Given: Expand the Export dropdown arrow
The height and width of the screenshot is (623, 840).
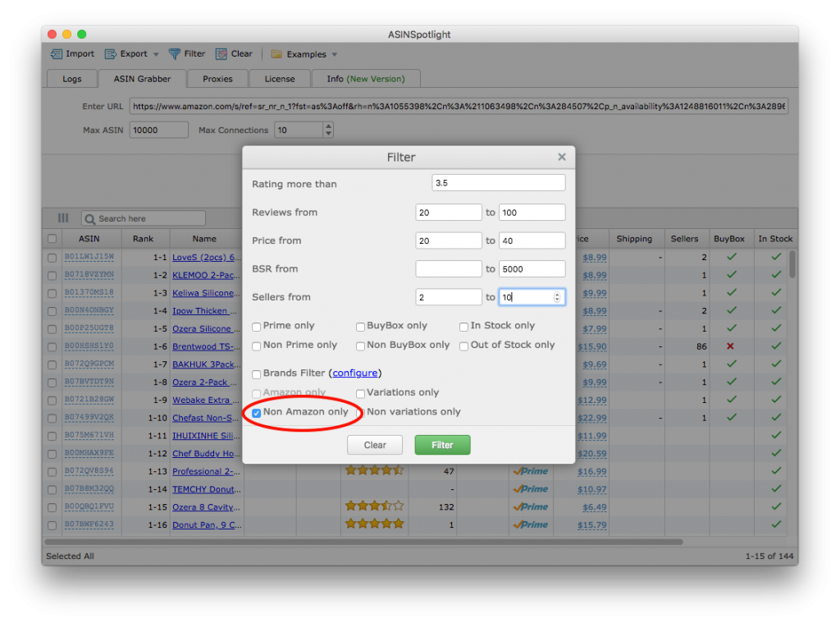Looking at the screenshot, I should (x=157, y=54).
